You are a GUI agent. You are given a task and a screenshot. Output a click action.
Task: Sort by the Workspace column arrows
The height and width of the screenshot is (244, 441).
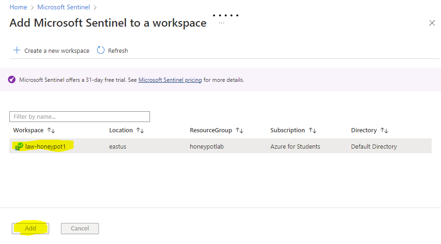click(x=51, y=130)
